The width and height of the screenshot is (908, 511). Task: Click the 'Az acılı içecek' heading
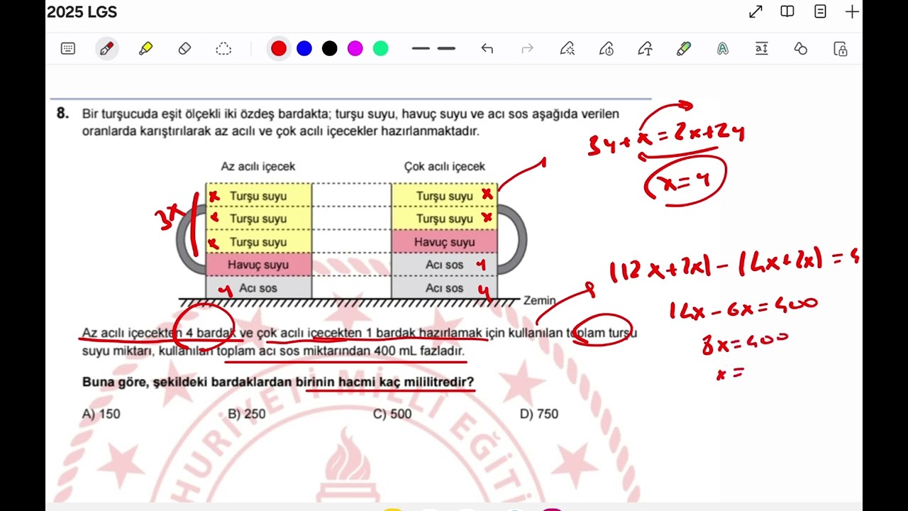[258, 167]
